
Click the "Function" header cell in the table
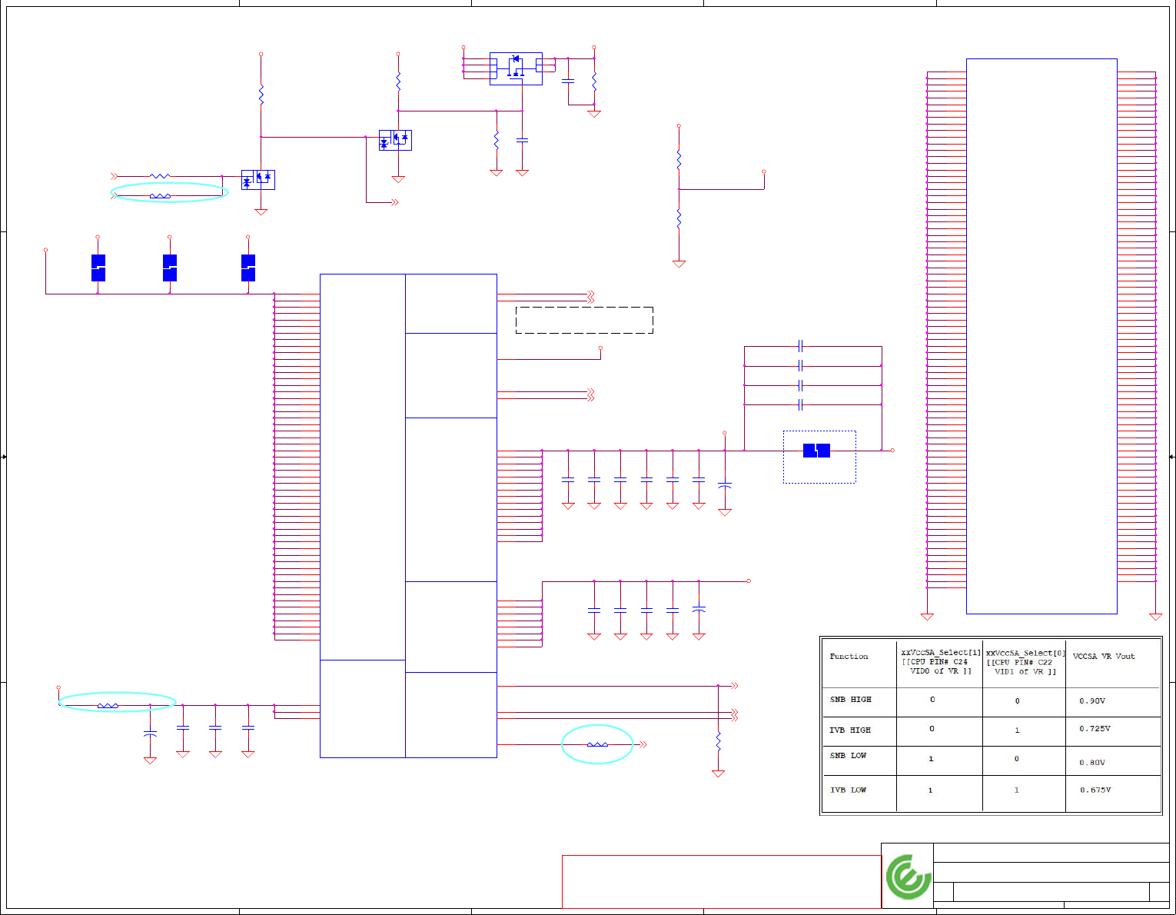coord(849,657)
